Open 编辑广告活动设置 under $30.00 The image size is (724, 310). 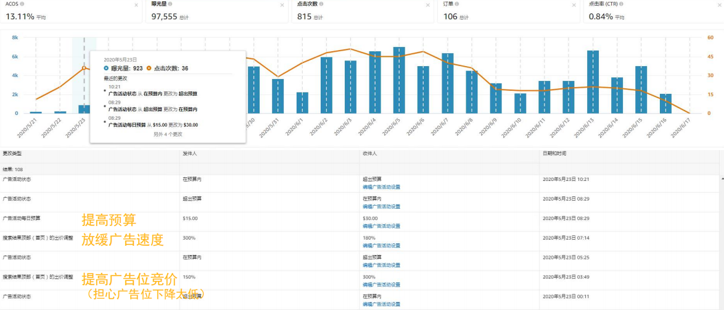pos(381,226)
